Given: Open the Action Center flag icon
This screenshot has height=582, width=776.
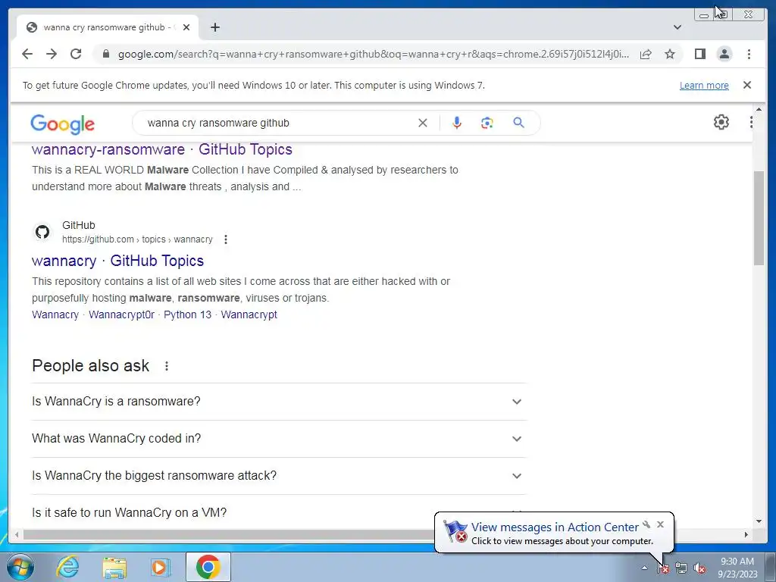Looking at the screenshot, I should 663,568.
